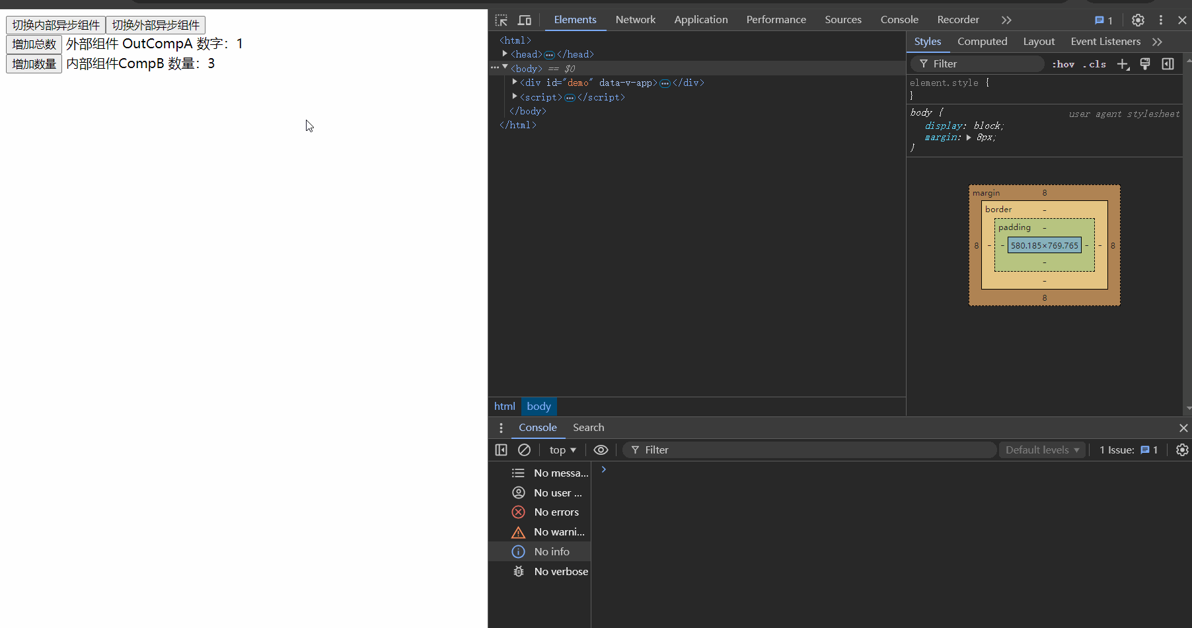Select the Console drawer tab
This screenshot has height=628, width=1192.
pos(538,428)
